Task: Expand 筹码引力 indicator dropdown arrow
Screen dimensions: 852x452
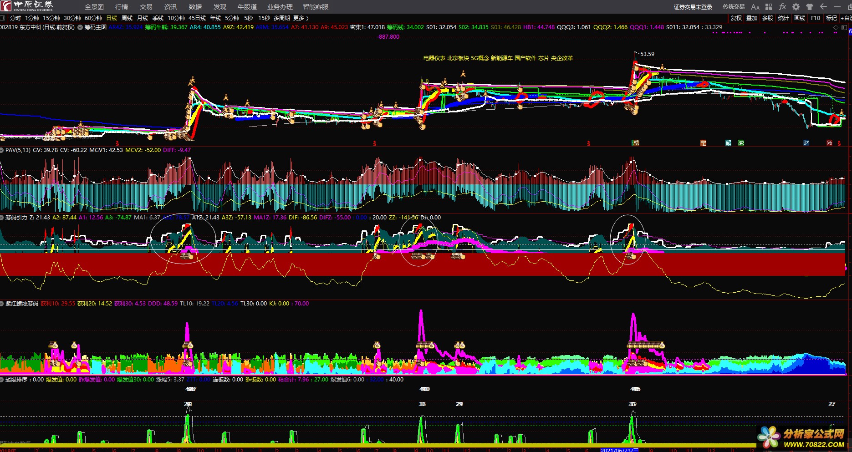Action: (x=2, y=218)
